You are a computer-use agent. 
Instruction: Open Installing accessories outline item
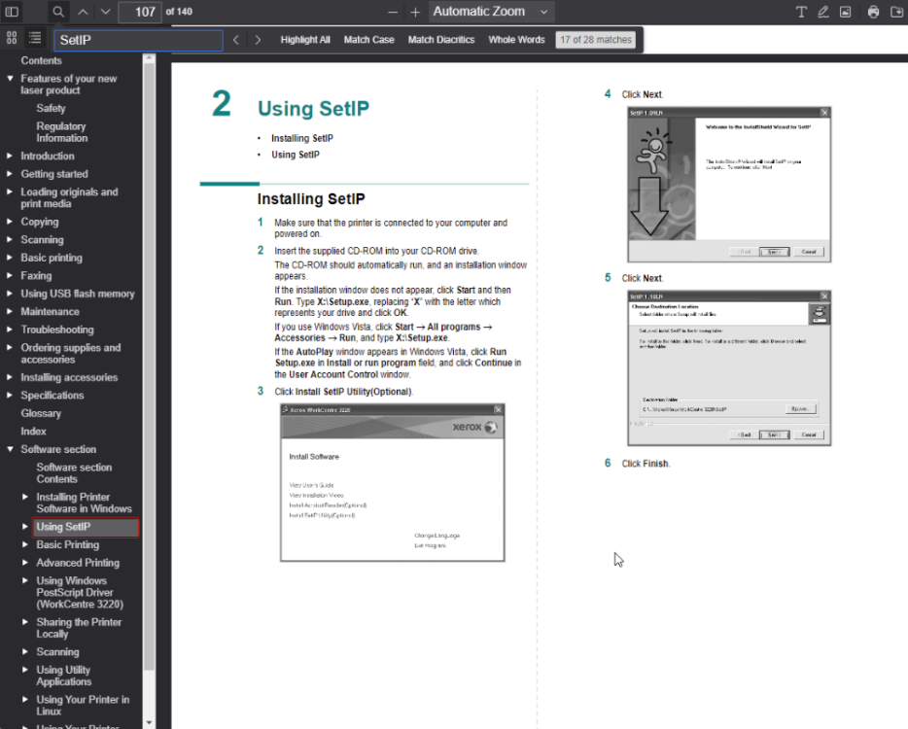pyautogui.click(x=69, y=377)
